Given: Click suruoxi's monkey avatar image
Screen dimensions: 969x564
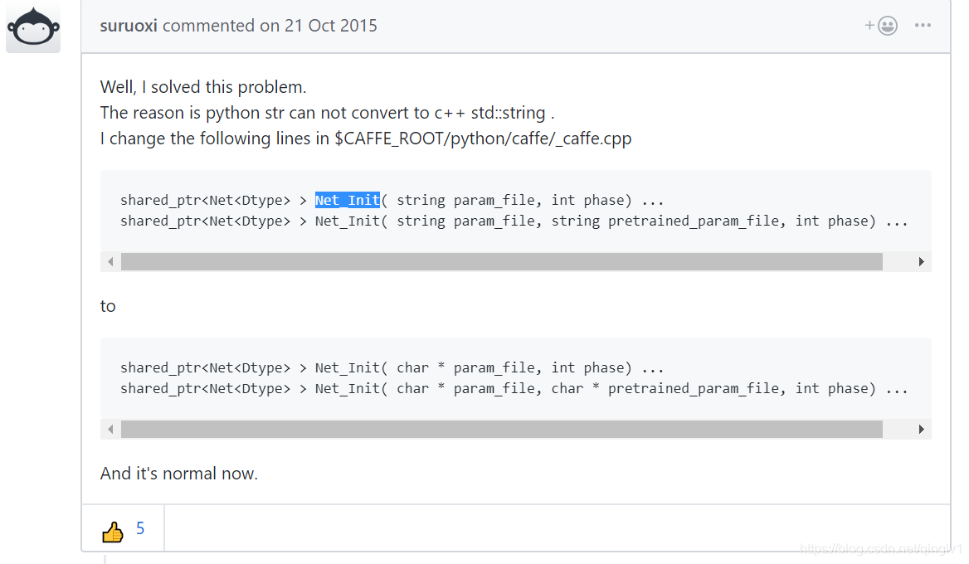Looking at the screenshot, I should pyautogui.click(x=33, y=27).
